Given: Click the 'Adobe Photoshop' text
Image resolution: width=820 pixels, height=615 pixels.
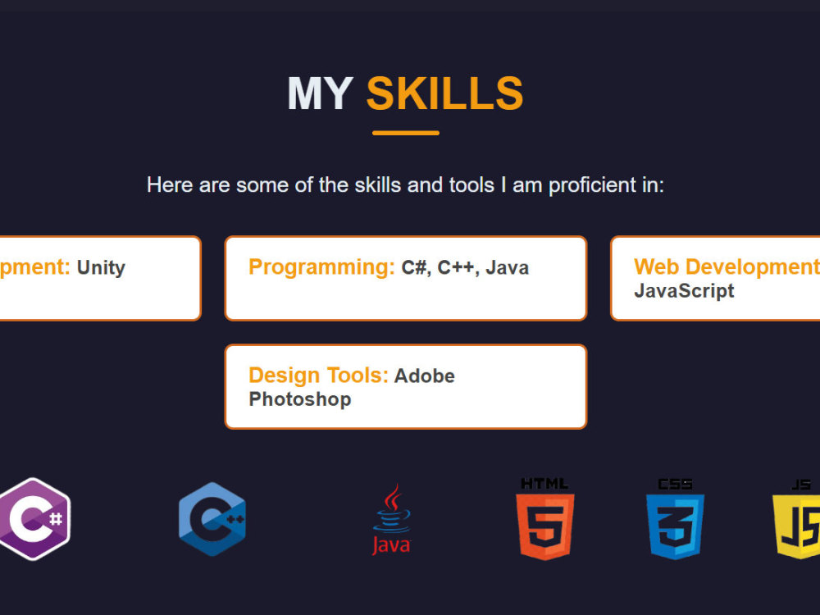Looking at the screenshot, I should (x=352, y=388).
